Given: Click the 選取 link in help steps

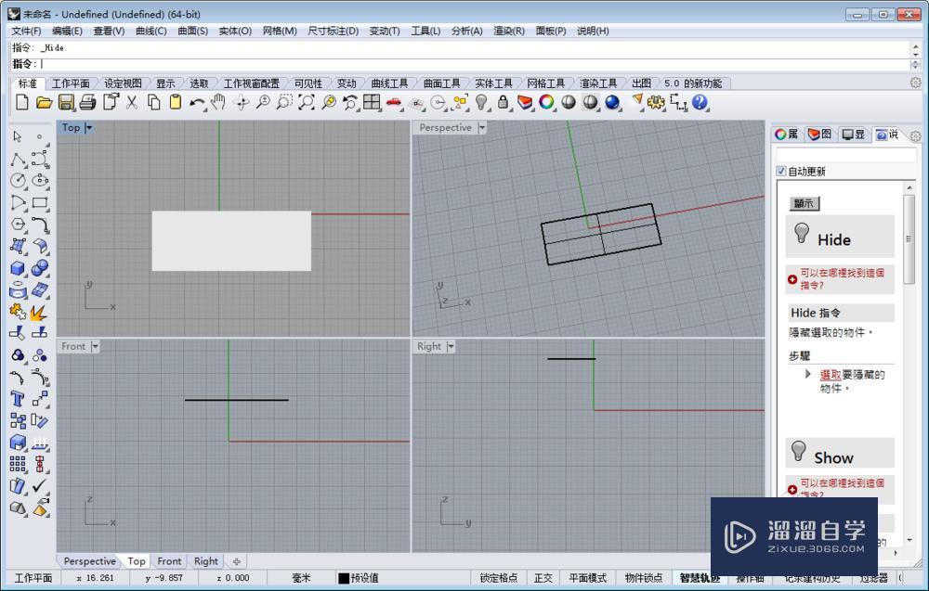Looking at the screenshot, I should [x=830, y=375].
